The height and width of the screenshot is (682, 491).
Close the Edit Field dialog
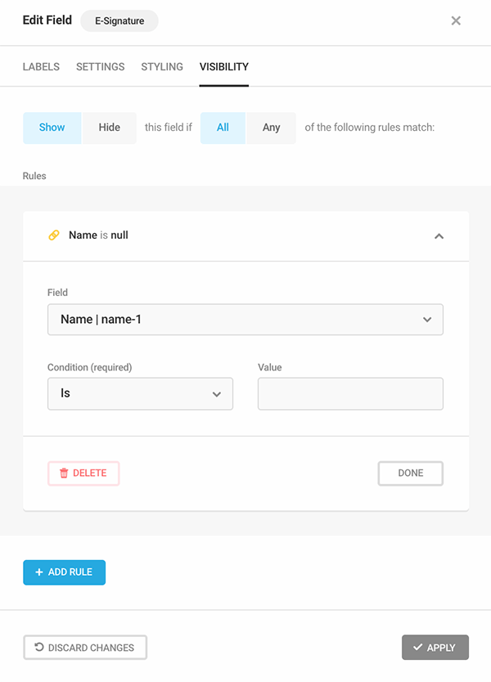pos(456,21)
